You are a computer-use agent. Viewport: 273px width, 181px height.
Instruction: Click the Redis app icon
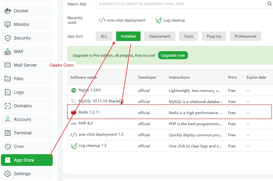point(73,113)
